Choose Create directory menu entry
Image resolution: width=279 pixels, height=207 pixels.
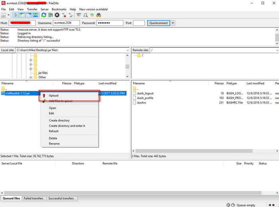click(x=69, y=121)
